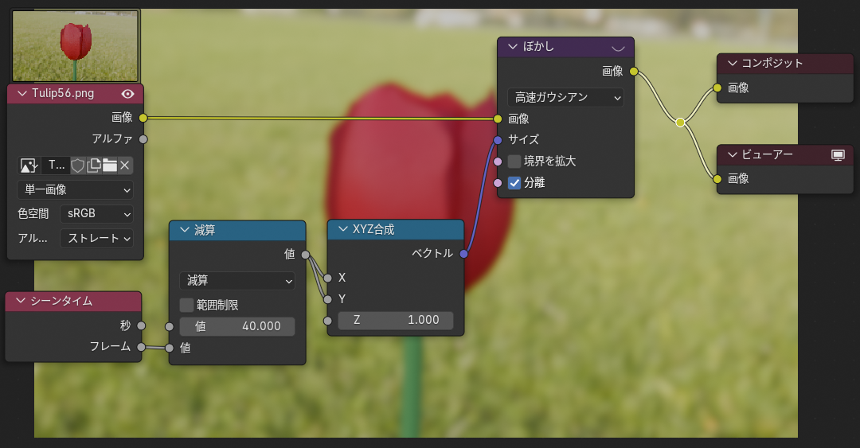Viewport: 860px width, 448px height.
Task: Click the reroute point between ぼかし and outputs
Action: click(680, 123)
